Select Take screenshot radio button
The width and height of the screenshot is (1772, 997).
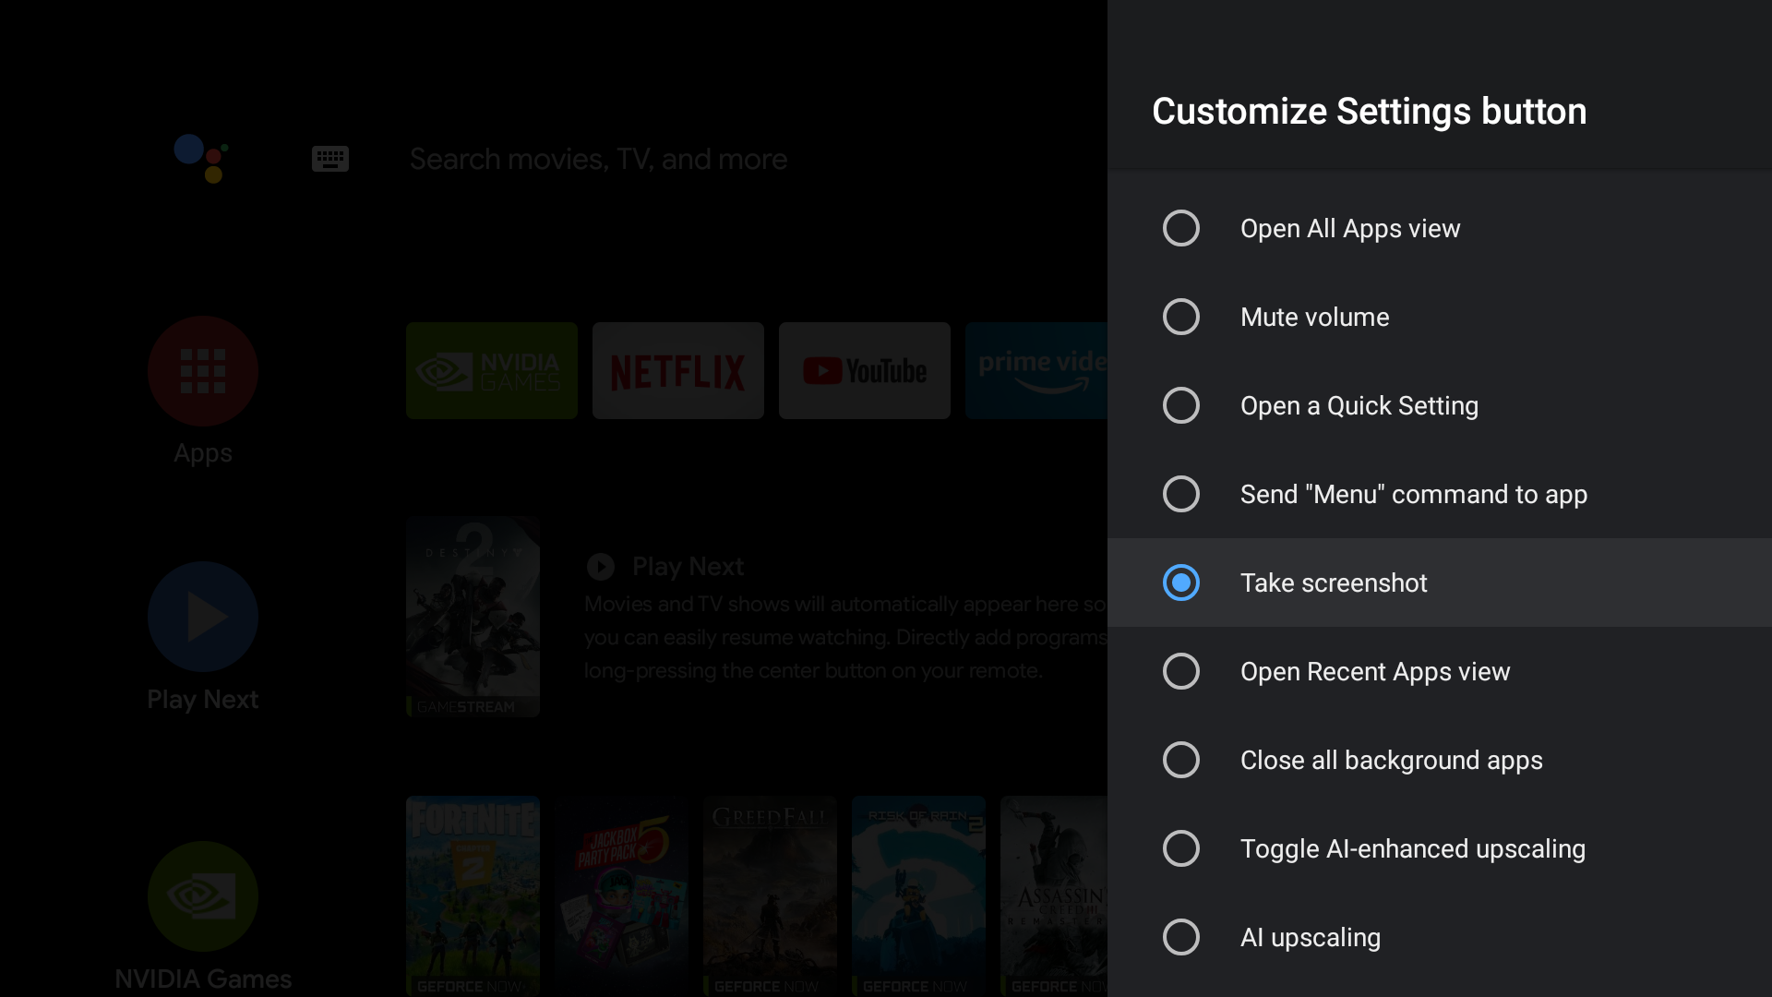click(x=1179, y=583)
